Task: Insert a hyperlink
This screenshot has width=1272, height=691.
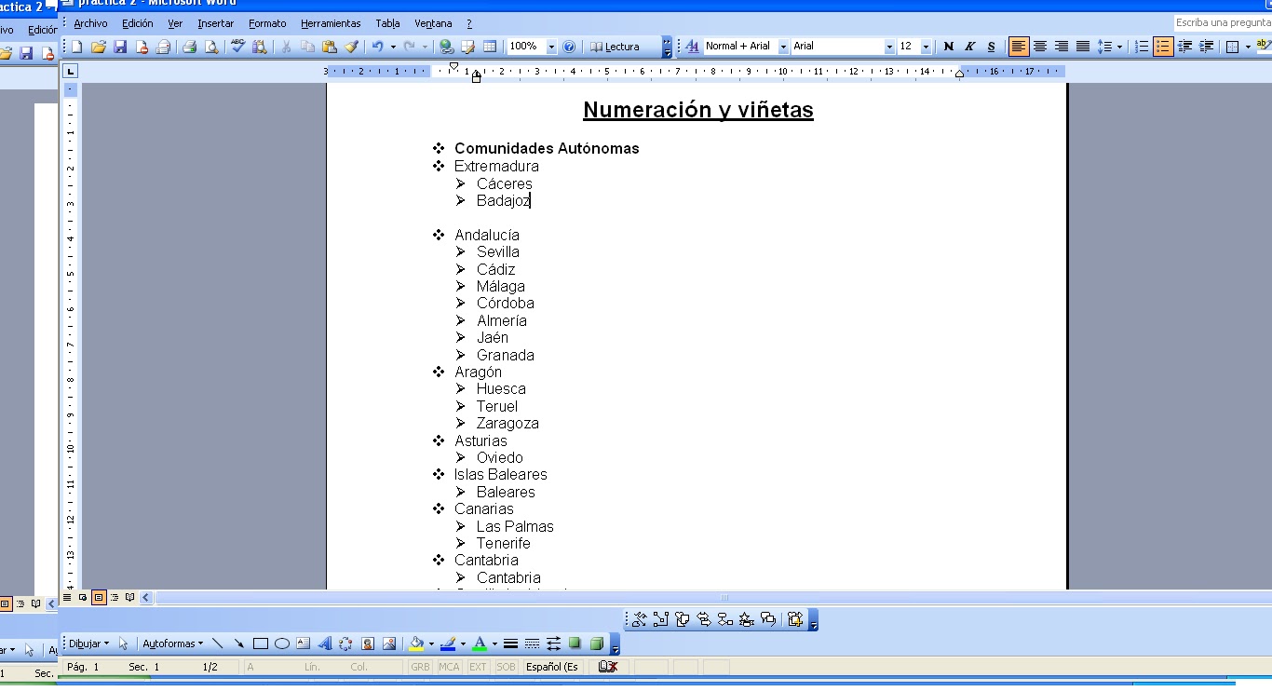Action: (x=446, y=47)
